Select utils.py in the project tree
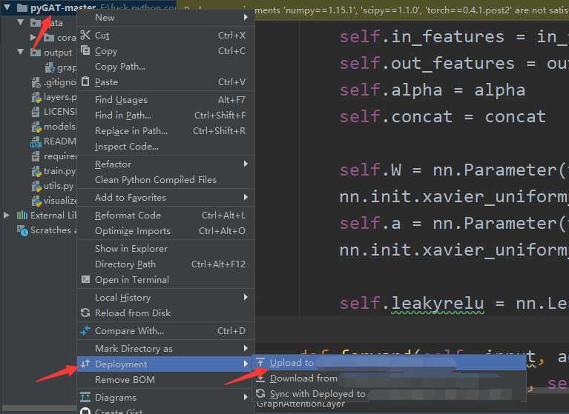 [x=58, y=186]
